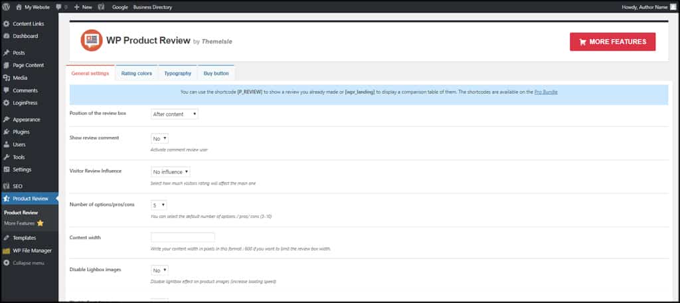The height and width of the screenshot is (303, 680).
Task: Open comments bubble icon in admin bar
Action: tap(59, 7)
